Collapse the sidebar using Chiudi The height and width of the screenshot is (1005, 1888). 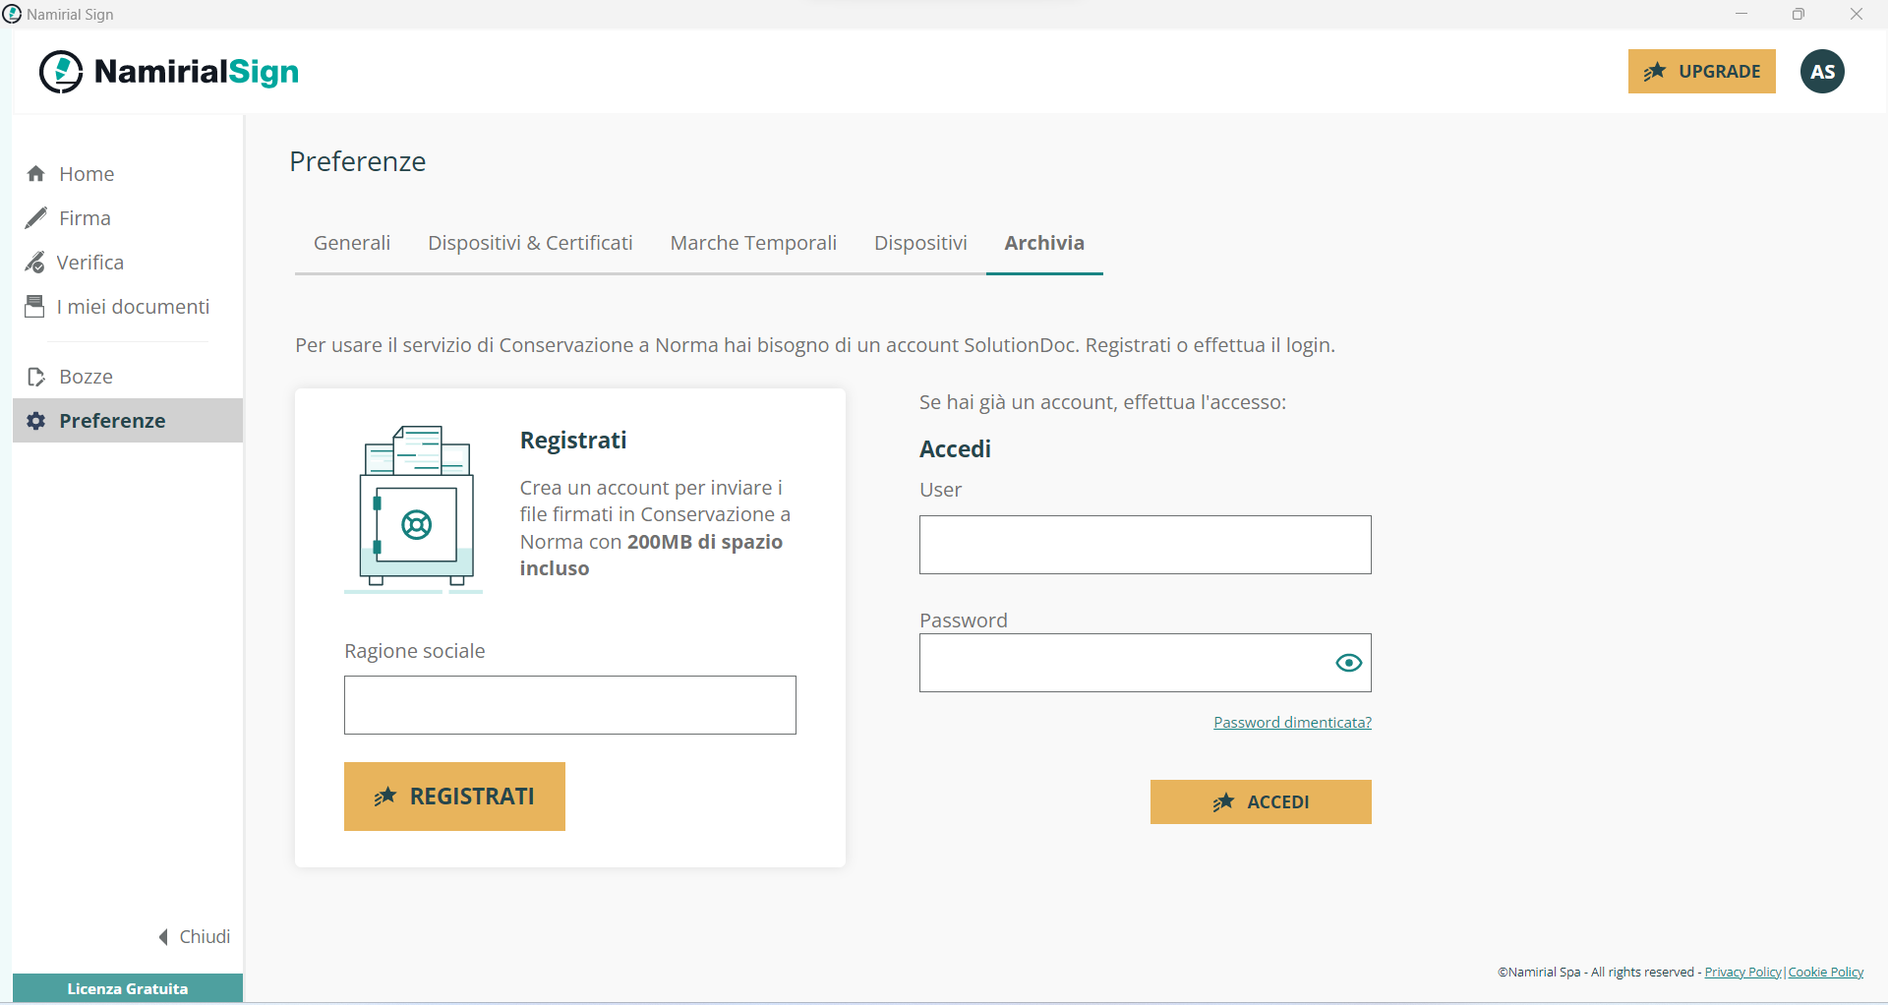[193, 936]
